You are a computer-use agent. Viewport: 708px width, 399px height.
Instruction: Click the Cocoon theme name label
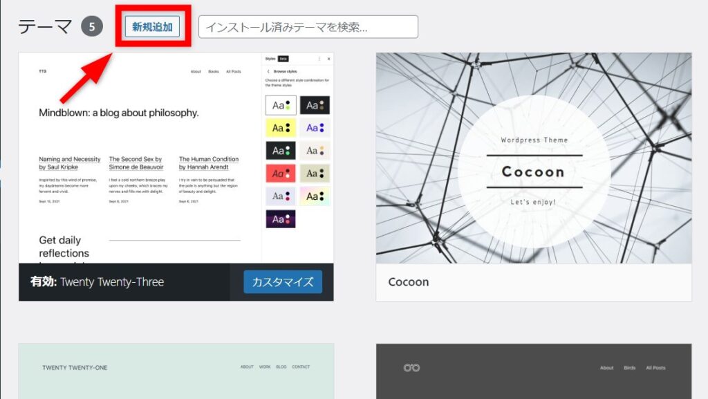[409, 282]
